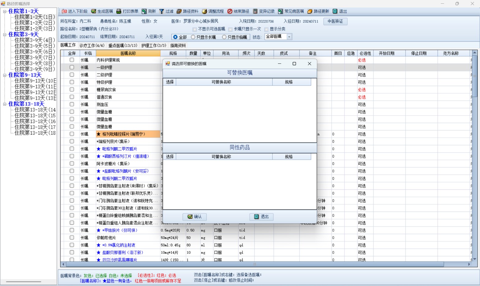Click the 全弃 column header
Image resolution: width=480 pixels, height=286 pixels.
(x=72, y=53)
